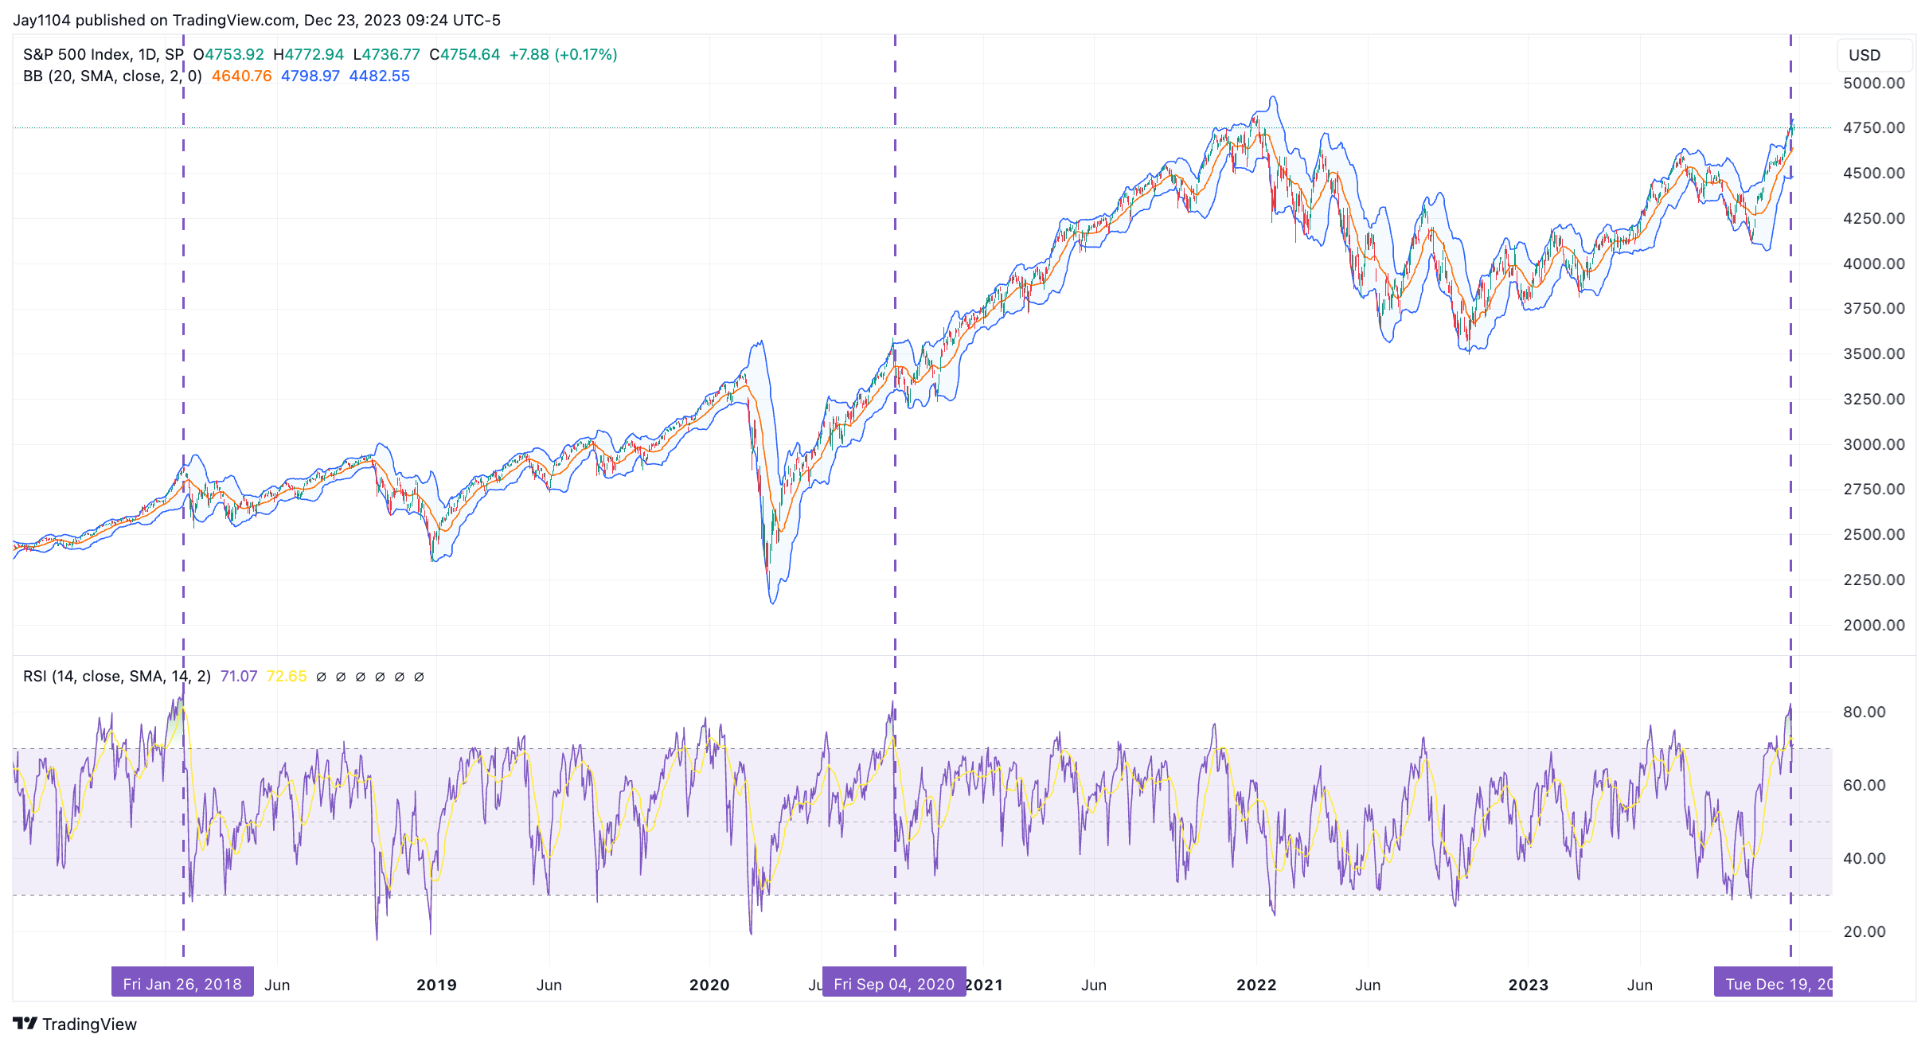Click the Tue Dec 19 date marker
The image size is (1929, 1046).
tap(1773, 983)
